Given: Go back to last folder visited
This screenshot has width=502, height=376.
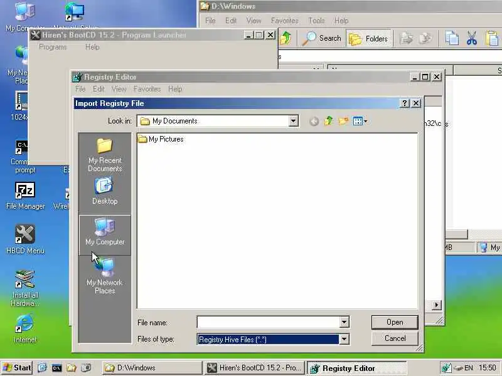Looking at the screenshot, I should (x=314, y=121).
